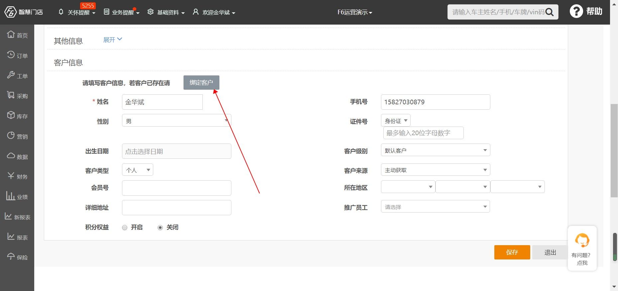Go to 首页 home icon in sidebar

(x=11, y=34)
